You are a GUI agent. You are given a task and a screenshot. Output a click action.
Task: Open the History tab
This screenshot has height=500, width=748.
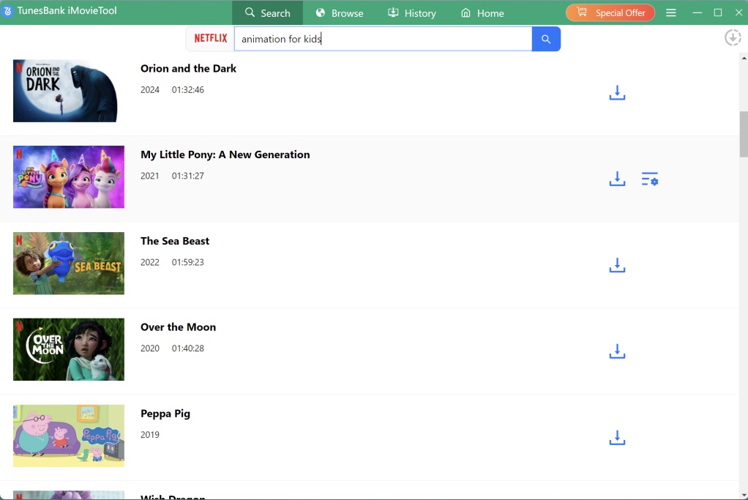click(411, 12)
